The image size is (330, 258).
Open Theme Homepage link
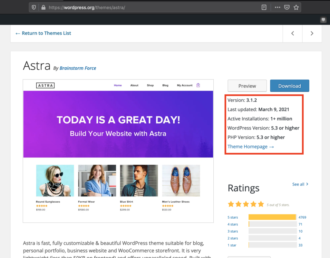coord(251,147)
